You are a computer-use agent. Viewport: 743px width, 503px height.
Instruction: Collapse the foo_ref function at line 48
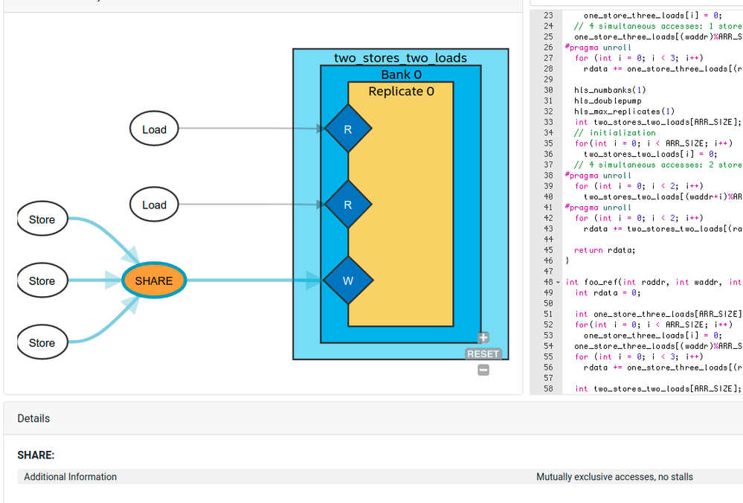[559, 283]
